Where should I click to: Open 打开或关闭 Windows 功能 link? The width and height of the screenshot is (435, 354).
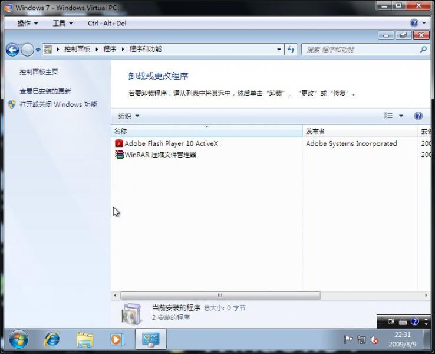coord(58,104)
